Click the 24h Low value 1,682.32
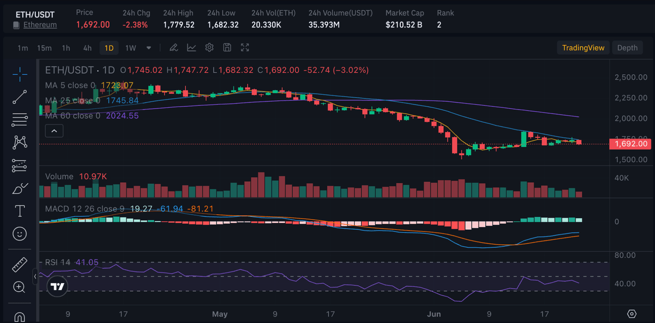655x323 pixels. [x=223, y=25]
